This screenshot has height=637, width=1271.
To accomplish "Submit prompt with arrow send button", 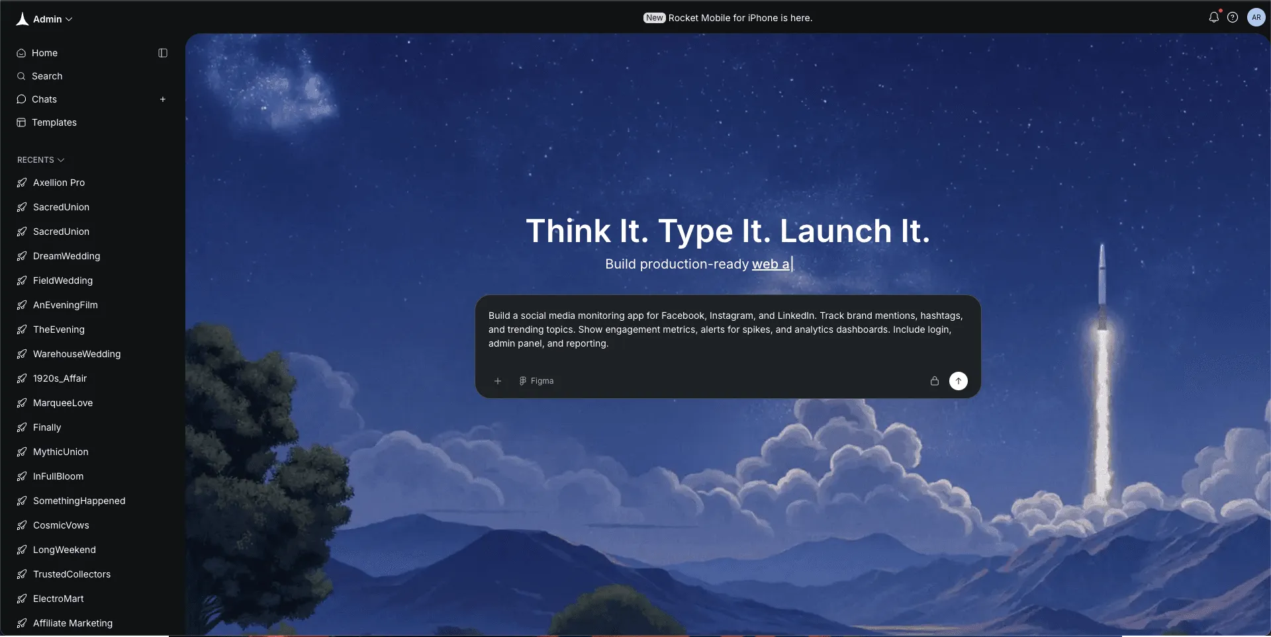I will (x=959, y=381).
